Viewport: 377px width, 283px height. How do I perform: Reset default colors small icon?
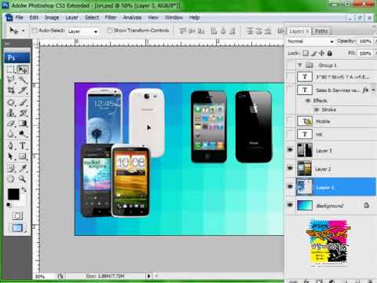pos(9,204)
